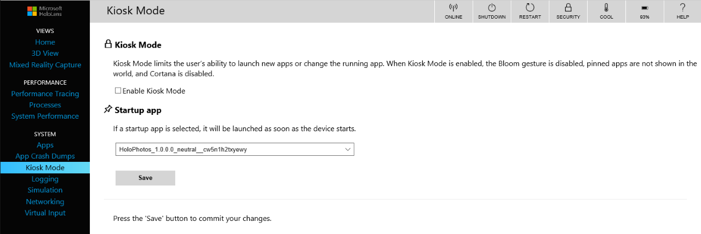
Task: Navigate to Mixed Reality Capture
Action: [x=45, y=65]
